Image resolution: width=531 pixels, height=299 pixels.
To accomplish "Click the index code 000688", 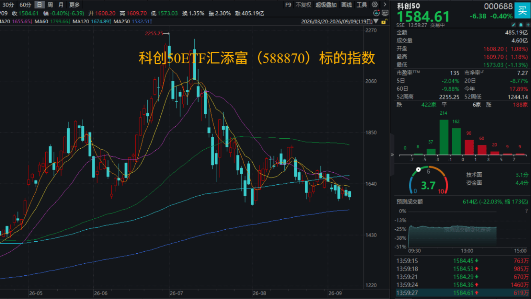I will [x=498, y=6].
